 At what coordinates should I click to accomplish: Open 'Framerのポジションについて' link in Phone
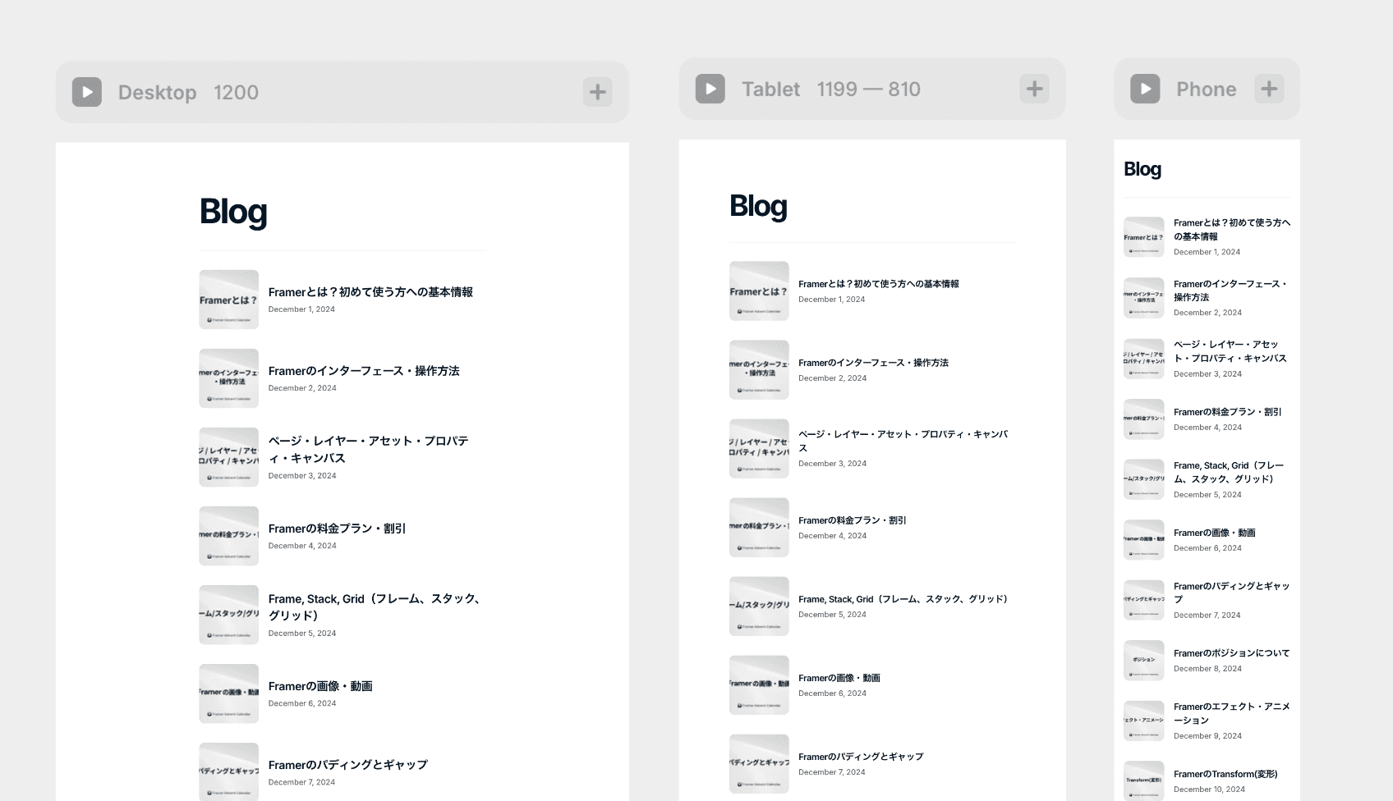pyautogui.click(x=1232, y=653)
